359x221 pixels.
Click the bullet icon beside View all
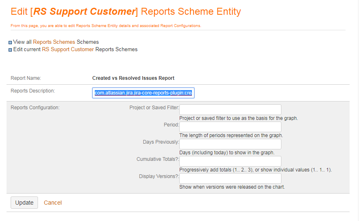click(10, 43)
